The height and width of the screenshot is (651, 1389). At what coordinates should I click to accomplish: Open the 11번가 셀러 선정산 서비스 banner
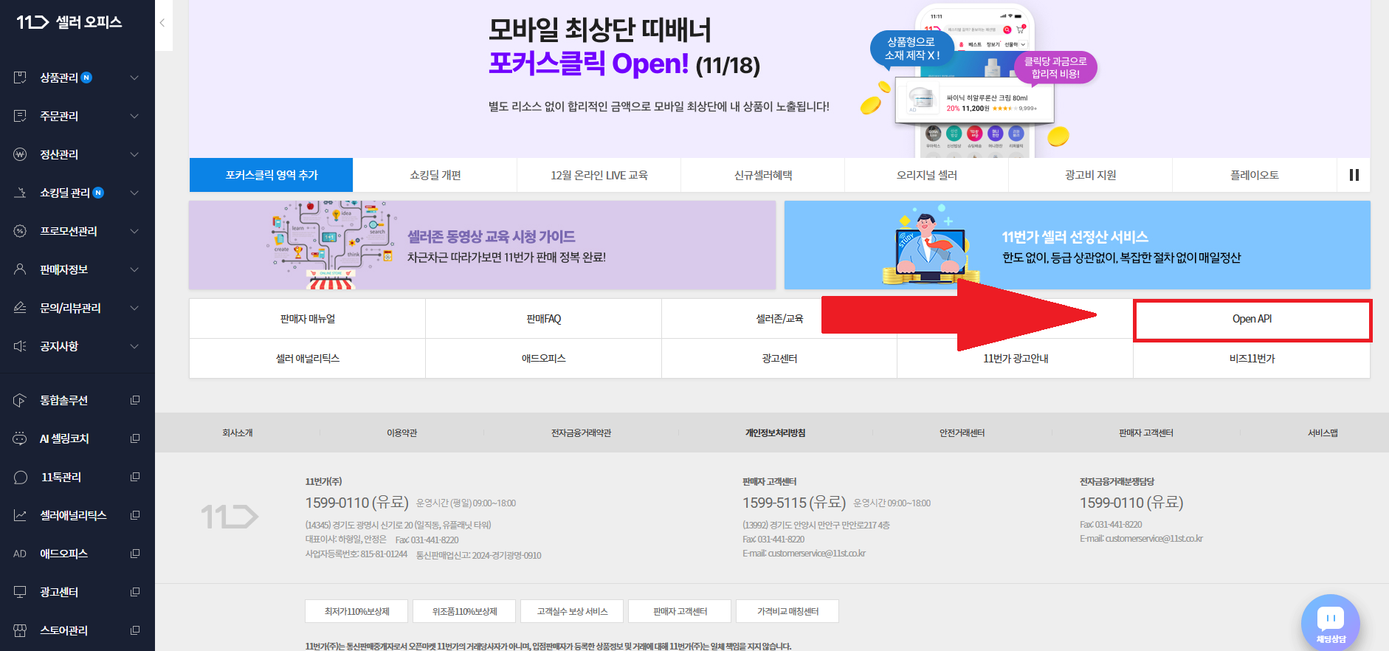point(1078,245)
